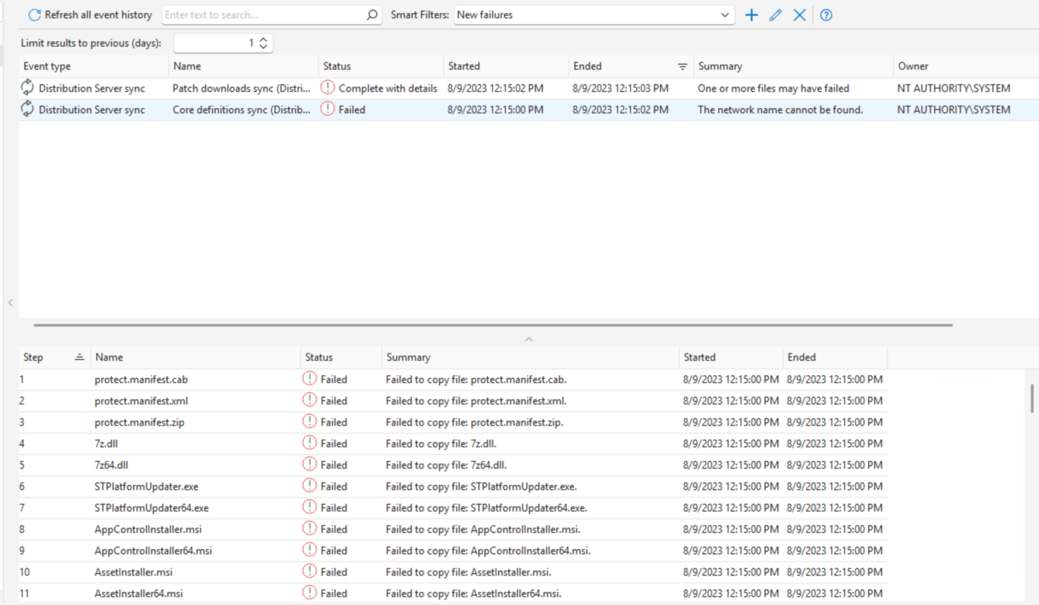Collapse the lower details pane with the chevron
Viewport: 1039px width, 605px height.
[x=528, y=338]
